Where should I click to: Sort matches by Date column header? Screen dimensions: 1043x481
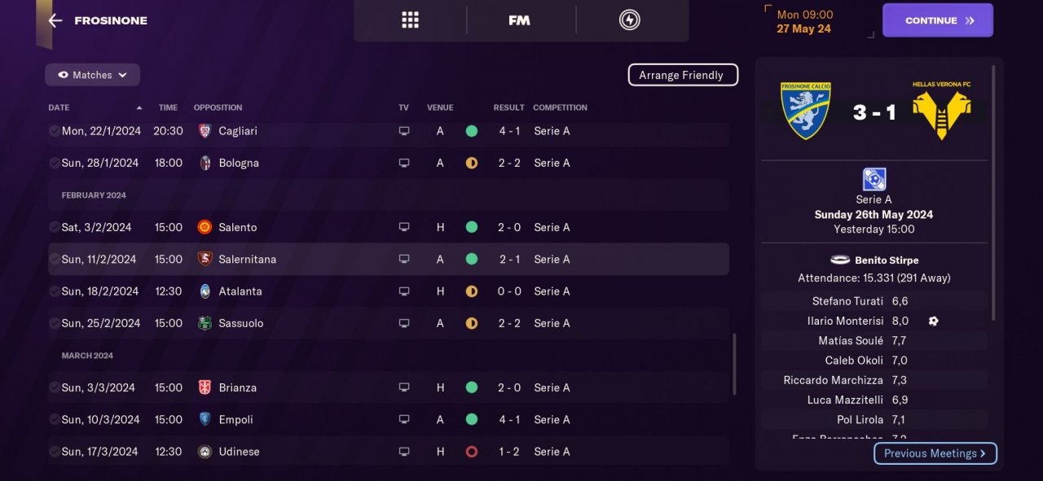point(59,107)
